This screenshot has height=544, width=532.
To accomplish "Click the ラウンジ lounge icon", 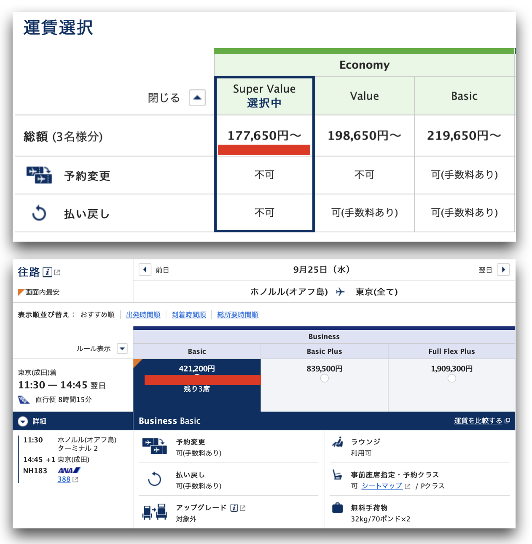I will click(338, 442).
